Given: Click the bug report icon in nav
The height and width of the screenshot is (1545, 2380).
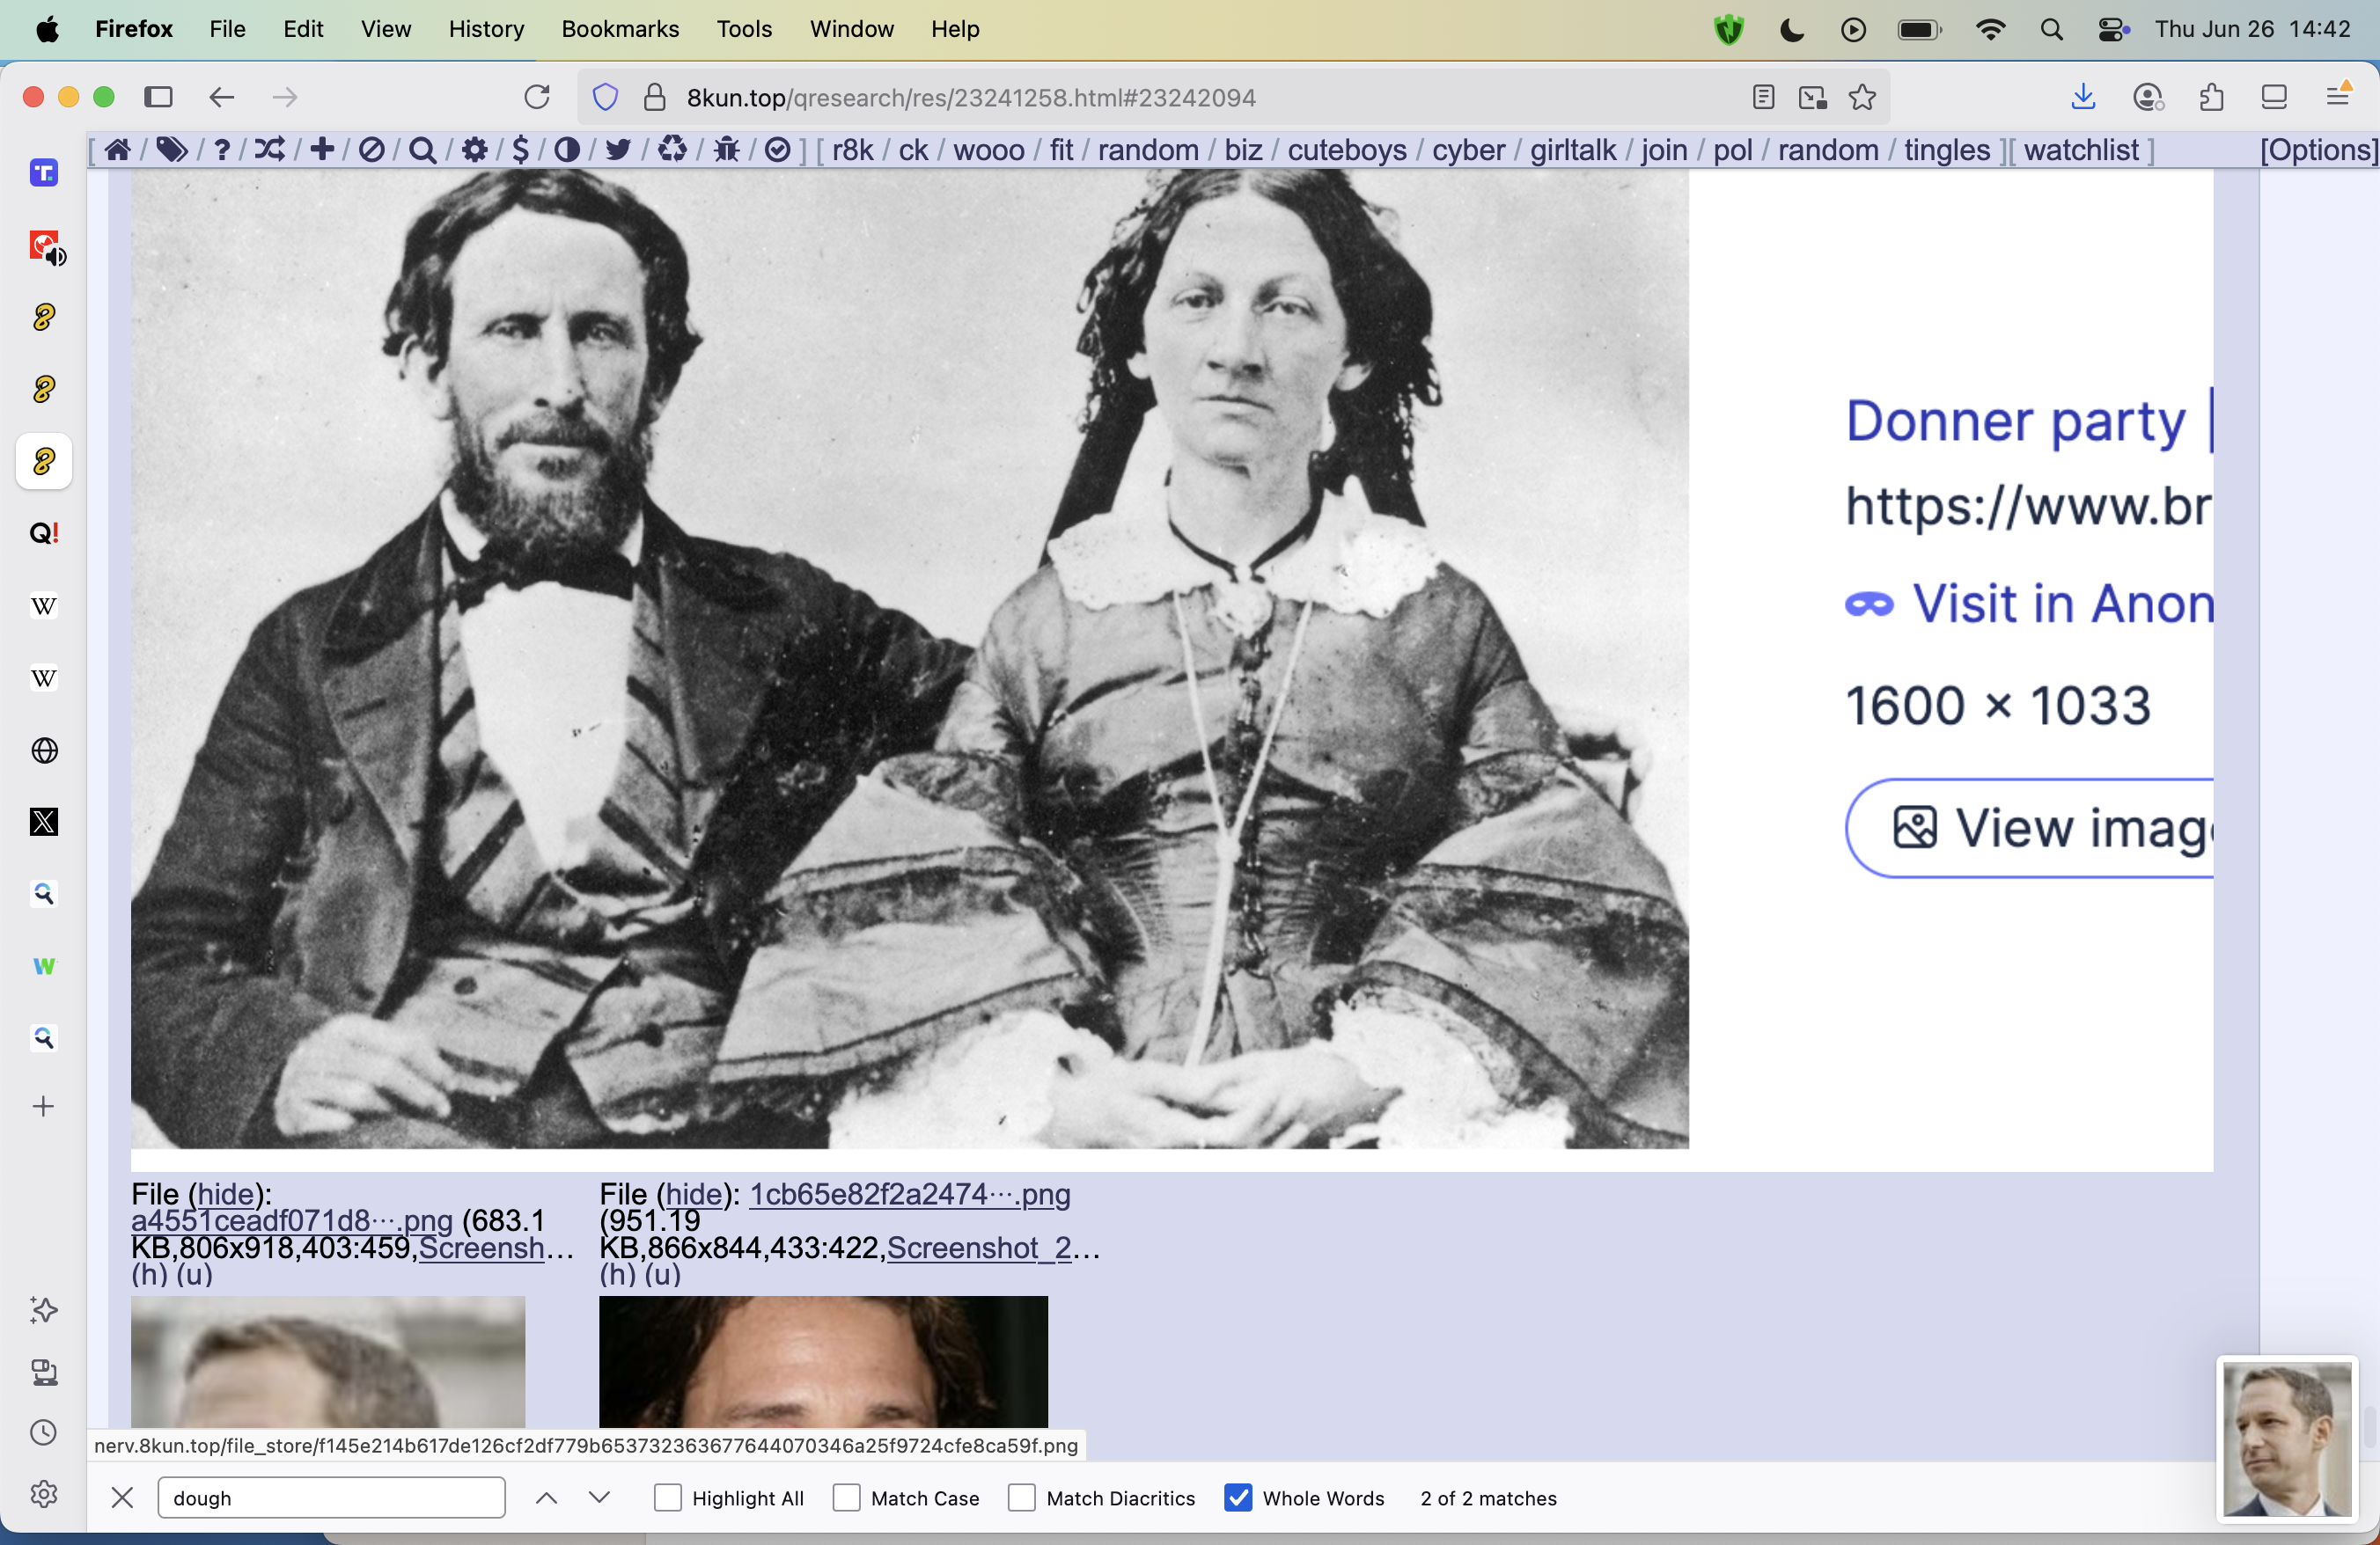Looking at the screenshot, I should point(727,150).
